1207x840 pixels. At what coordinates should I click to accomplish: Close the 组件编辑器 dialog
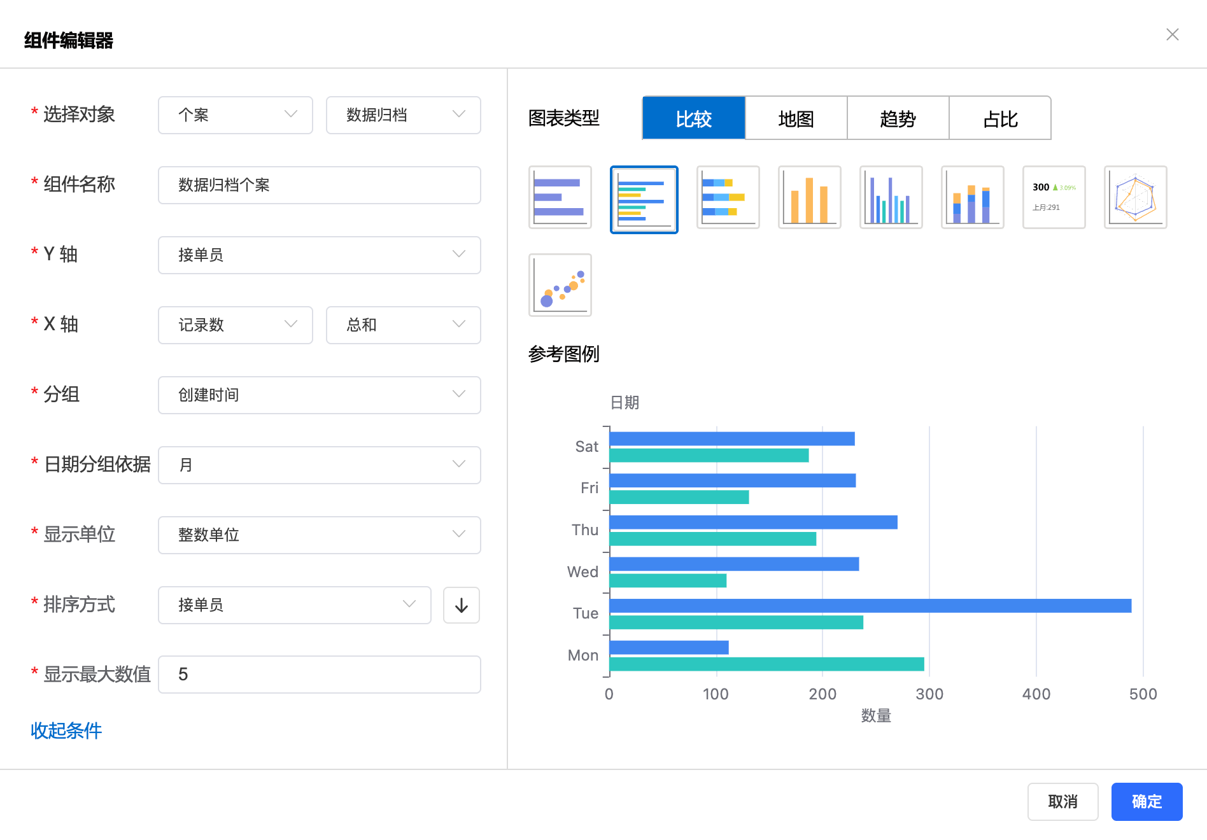click(1172, 34)
